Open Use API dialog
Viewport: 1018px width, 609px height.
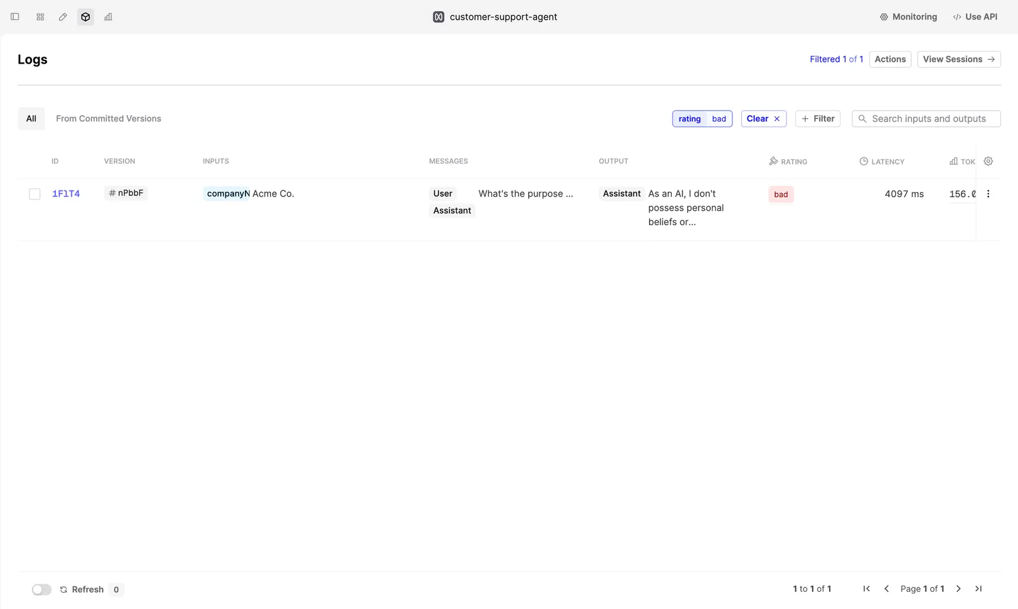coord(975,17)
